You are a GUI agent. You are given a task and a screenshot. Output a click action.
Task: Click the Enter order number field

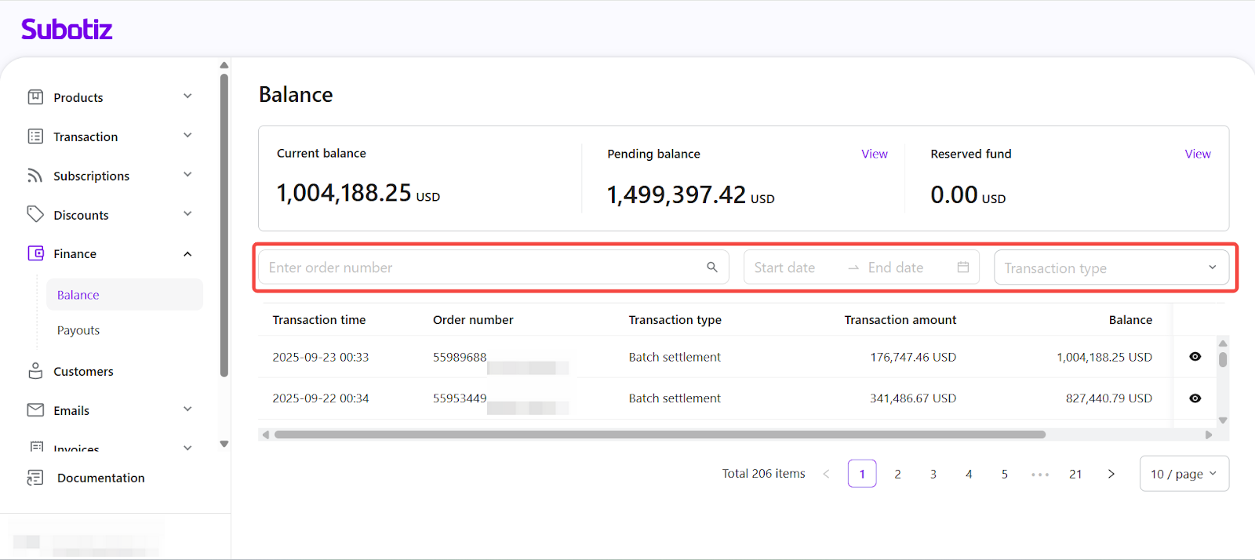click(482, 267)
